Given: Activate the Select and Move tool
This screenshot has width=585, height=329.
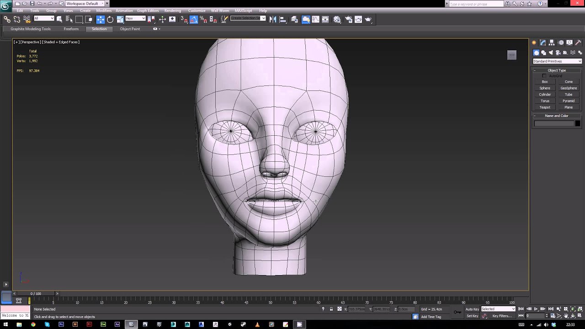Looking at the screenshot, I should [101, 19].
